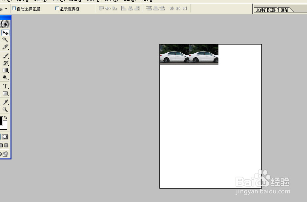Distribute horizontal centers
Screen dimensions: 307x202
(178, 9)
